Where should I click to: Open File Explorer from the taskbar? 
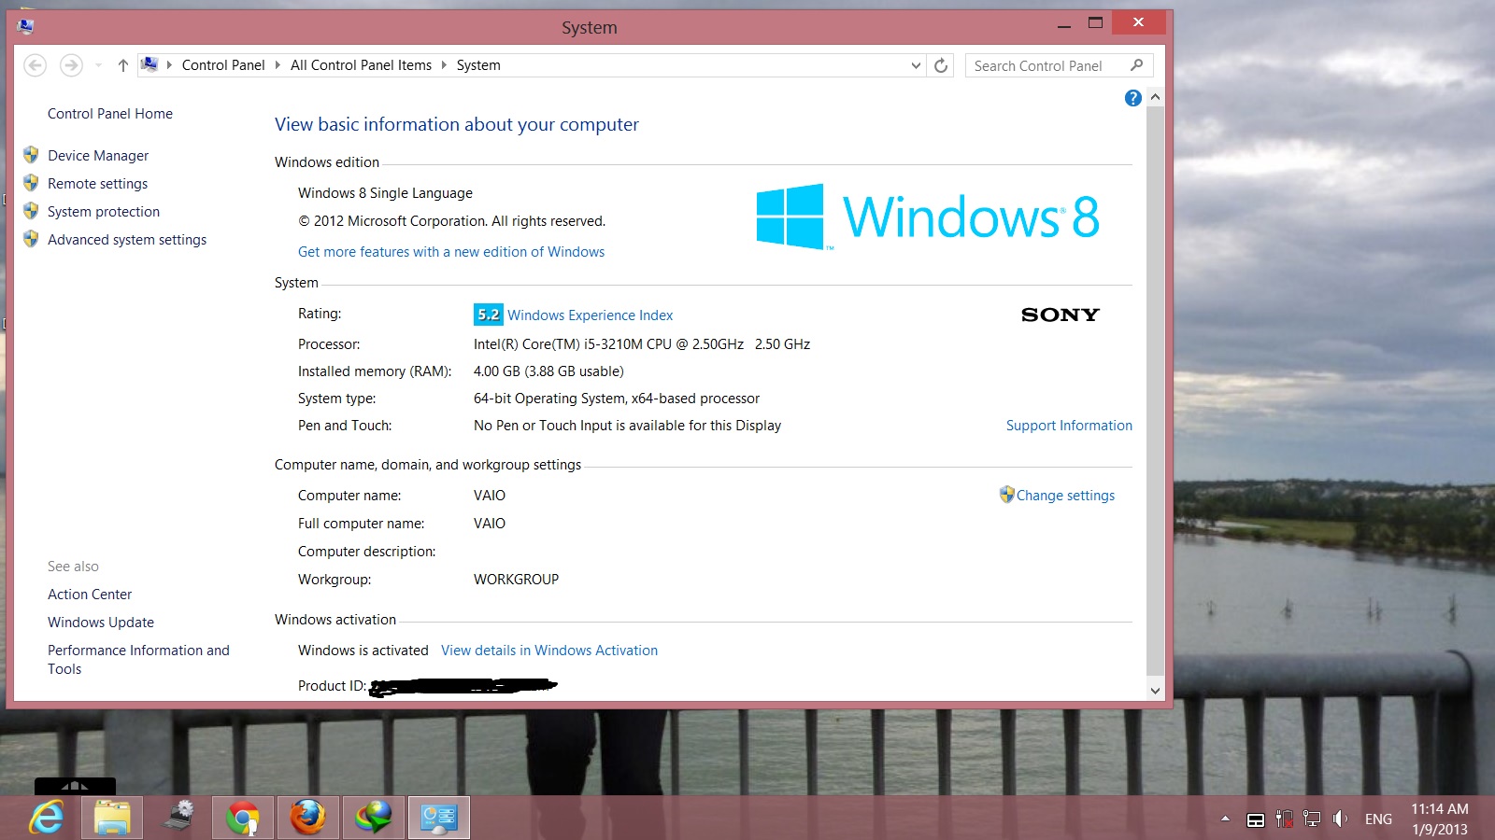tap(112, 819)
